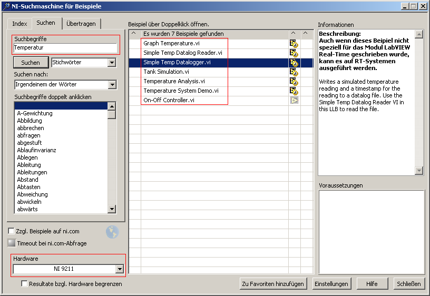The height and width of the screenshot is (296, 430).
Task: Select the Suchen tab
Action: click(46, 23)
